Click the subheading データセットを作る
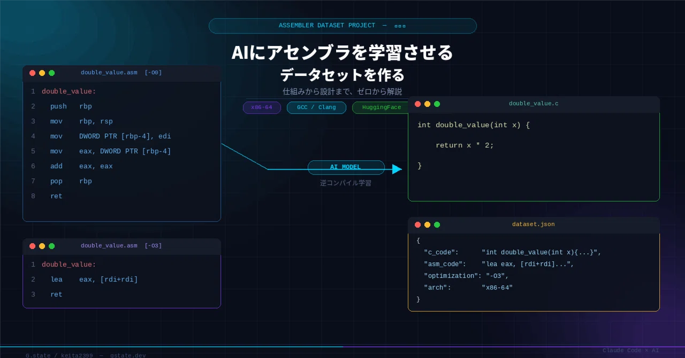The width and height of the screenshot is (685, 358). pos(342,75)
